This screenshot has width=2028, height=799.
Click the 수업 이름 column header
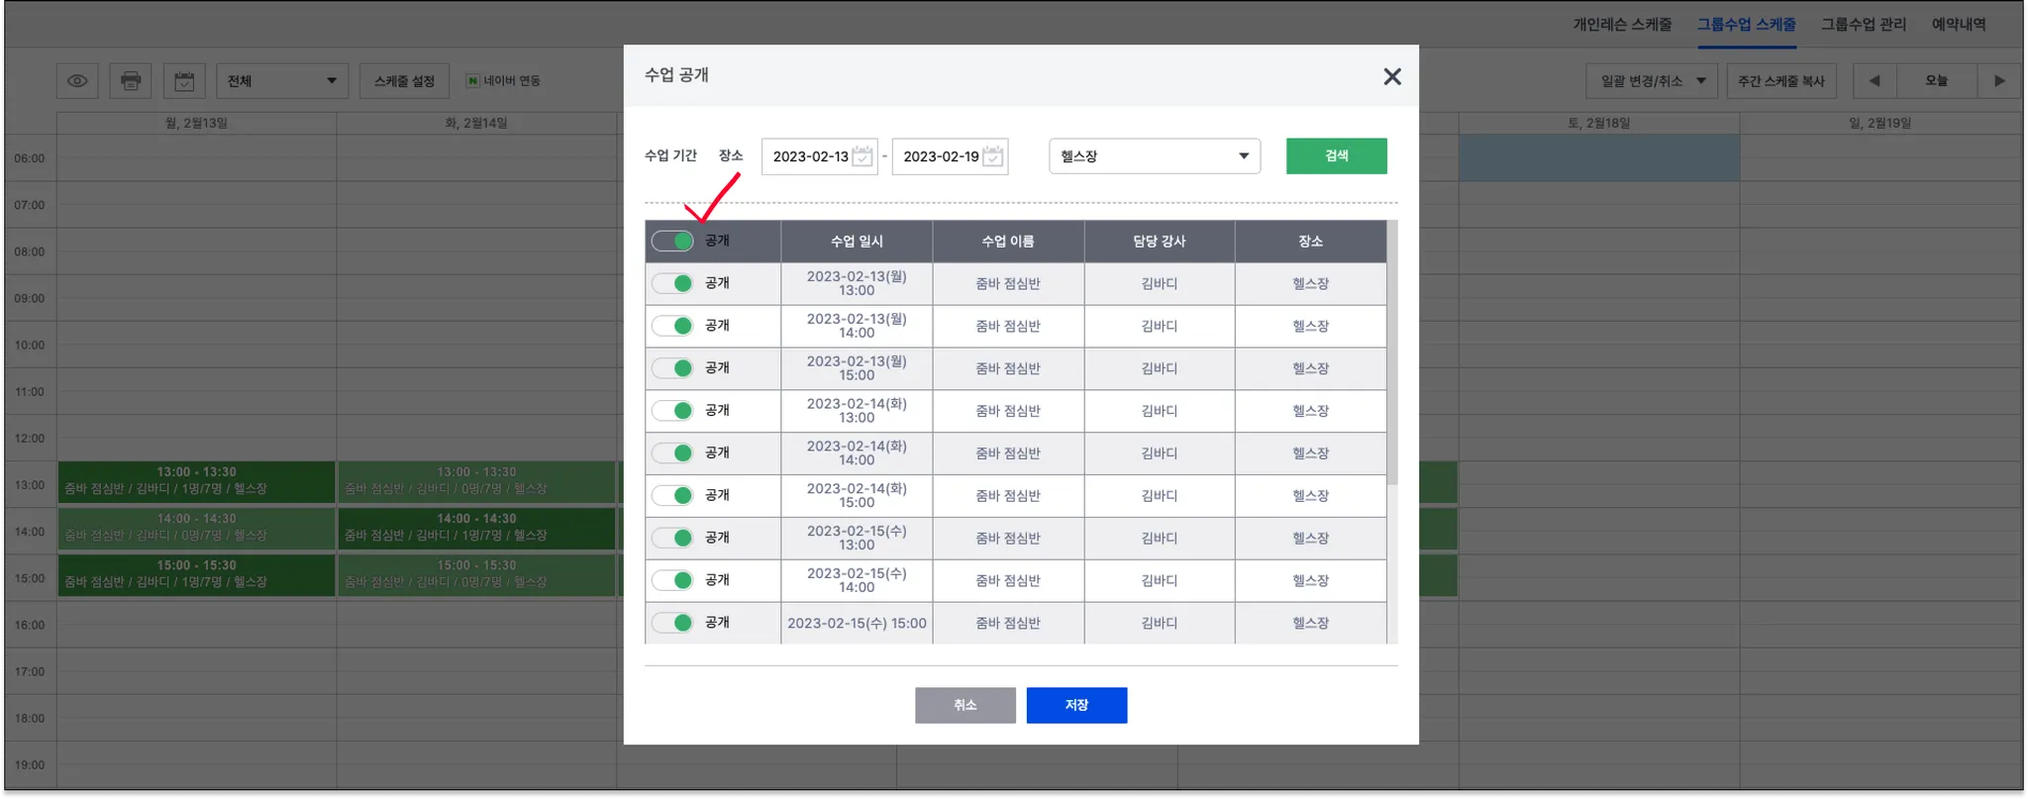(x=1008, y=242)
